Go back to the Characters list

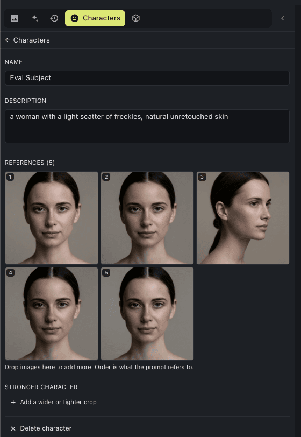click(27, 40)
